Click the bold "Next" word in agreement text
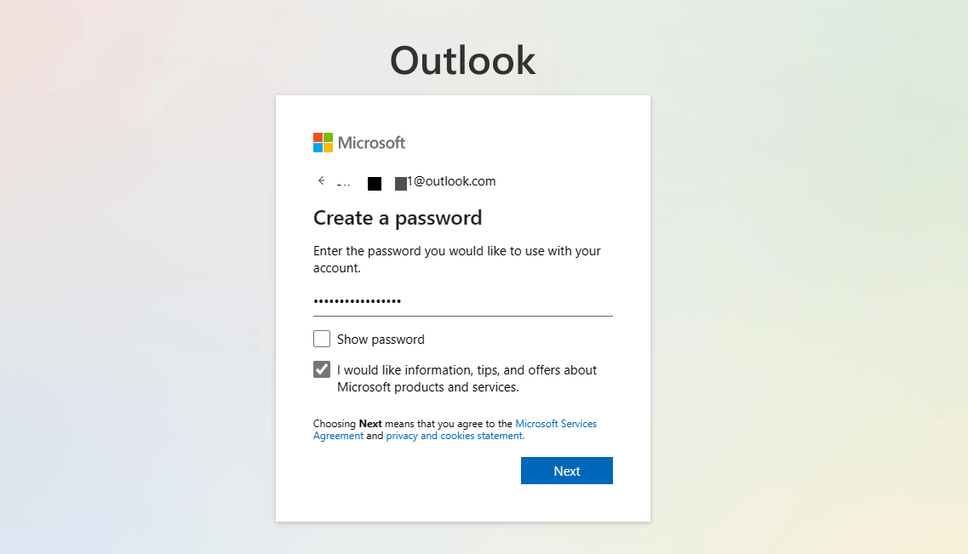This screenshot has width=968, height=554. (370, 423)
